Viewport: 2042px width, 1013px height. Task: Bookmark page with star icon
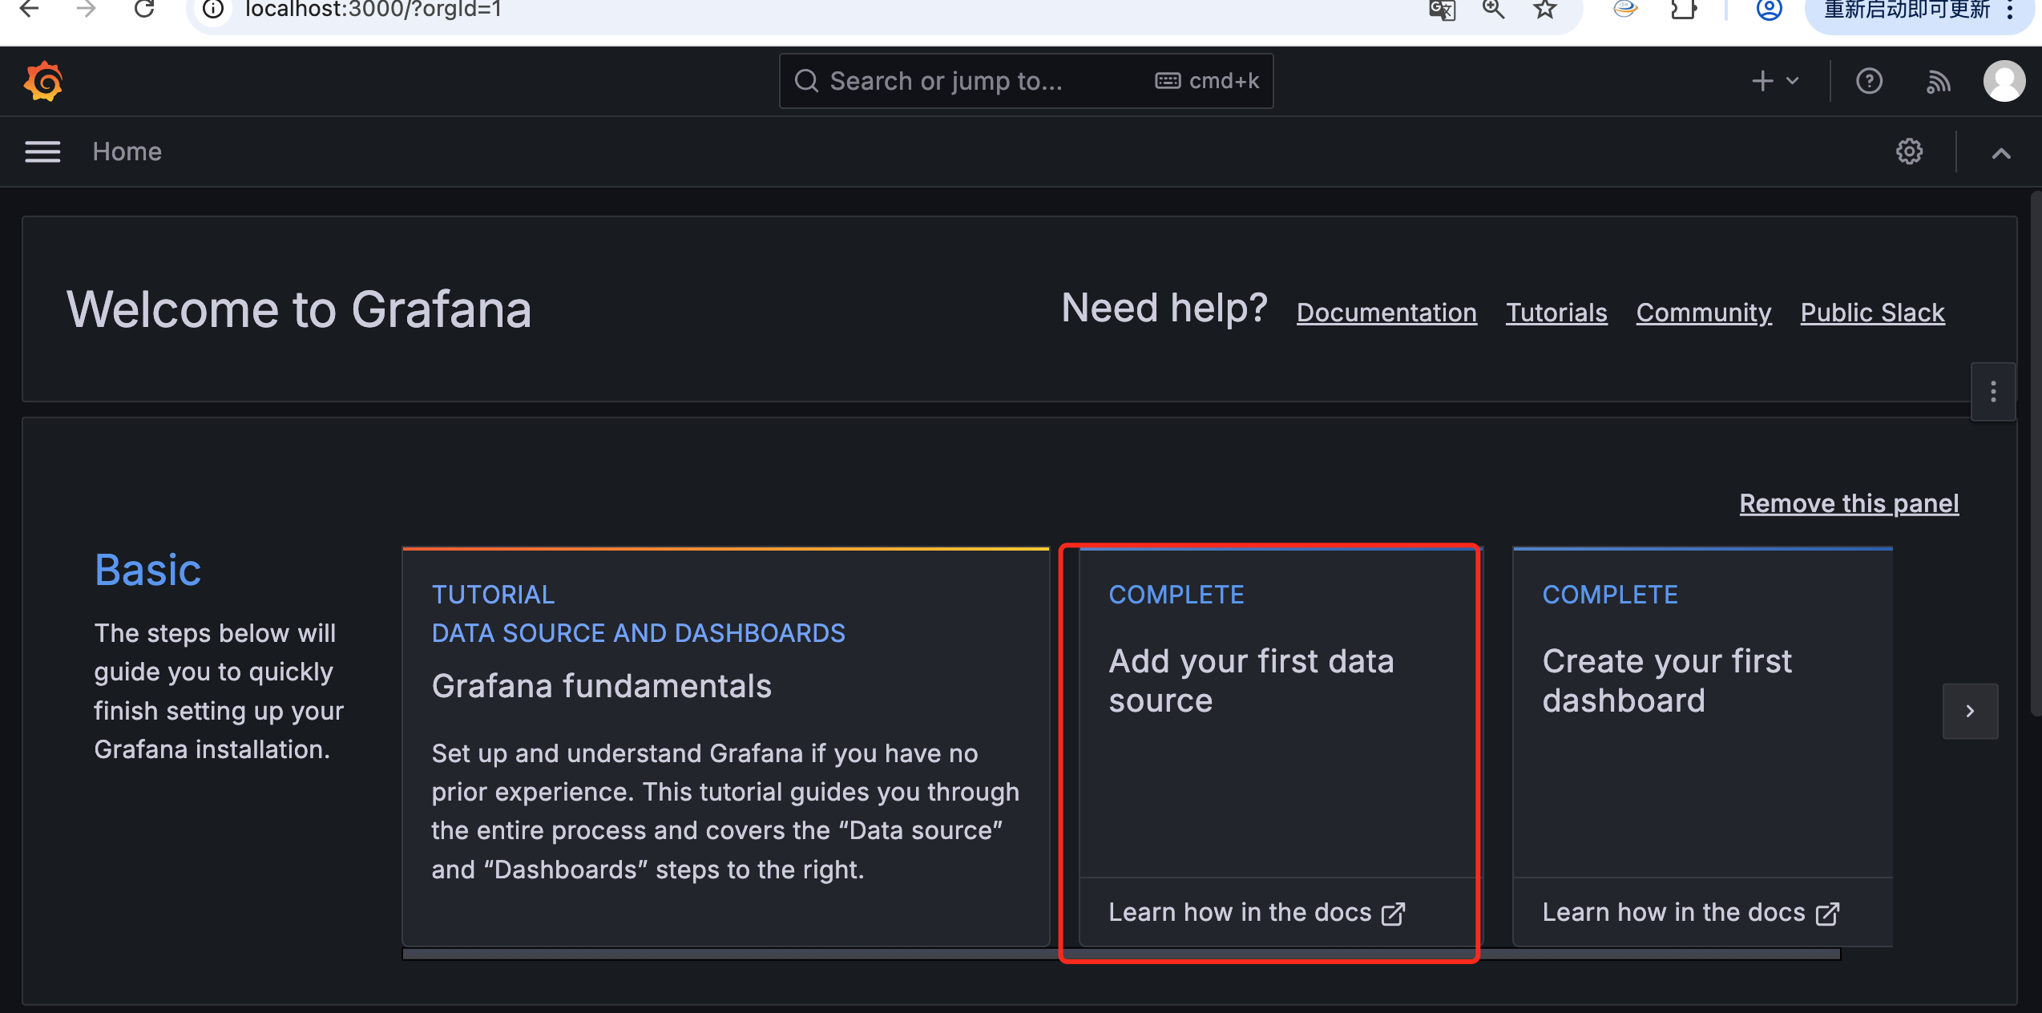pyautogui.click(x=1544, y=10)
